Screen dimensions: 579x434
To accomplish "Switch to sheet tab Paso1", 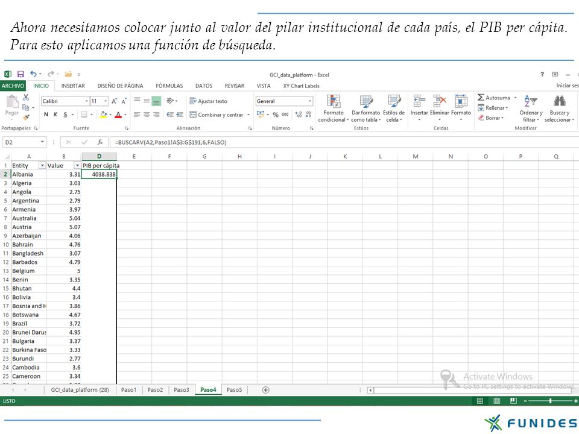I will pyautogui.click(x=128, y=390).
